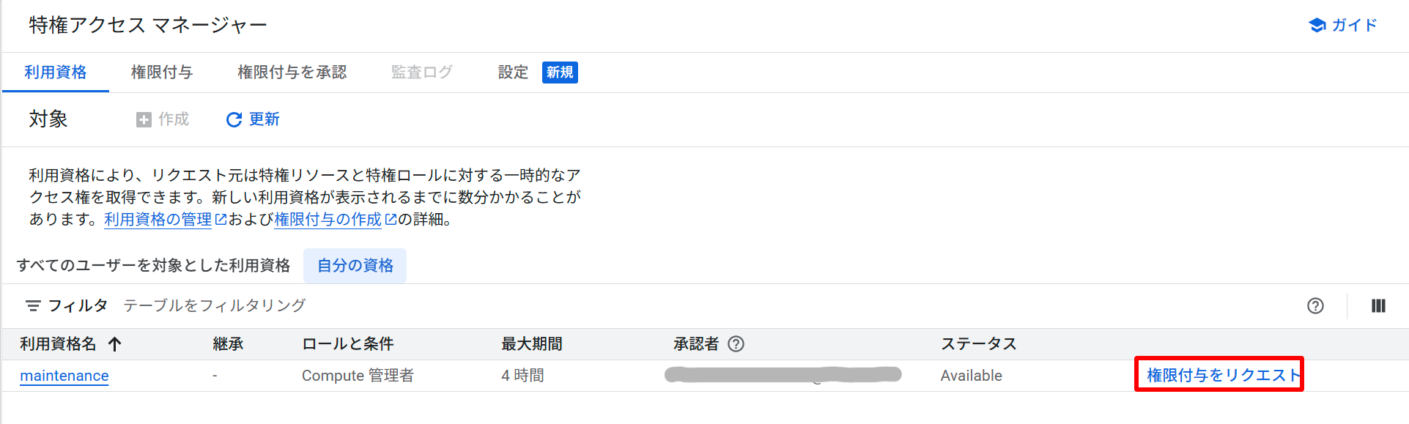
Task: Select the 利用資格 tab
Action: click(56, 72)
